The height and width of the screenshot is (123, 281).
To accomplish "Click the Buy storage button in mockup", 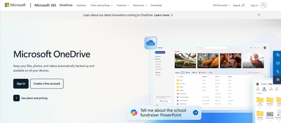I will [164, 101].
